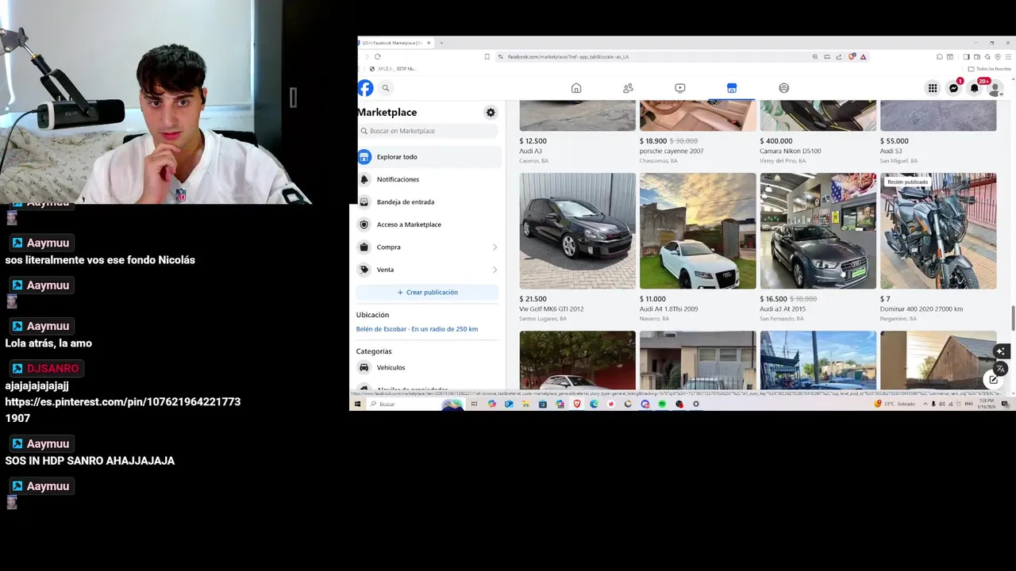
Task: Click the Vehículos car icon
Action: tap(364, 368)
